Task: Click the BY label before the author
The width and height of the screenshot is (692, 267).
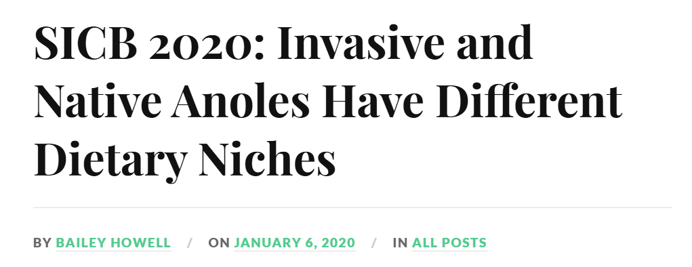Action: point(43,243)
